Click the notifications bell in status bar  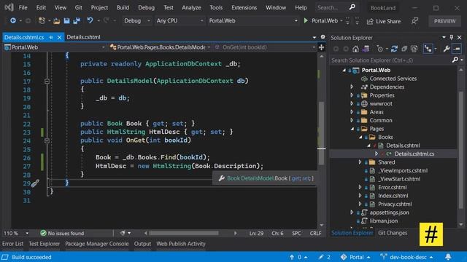point(448,257)
